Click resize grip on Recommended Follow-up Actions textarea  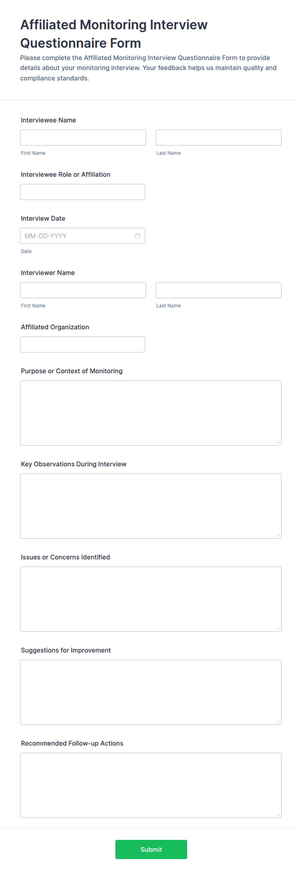pos(278,814)
